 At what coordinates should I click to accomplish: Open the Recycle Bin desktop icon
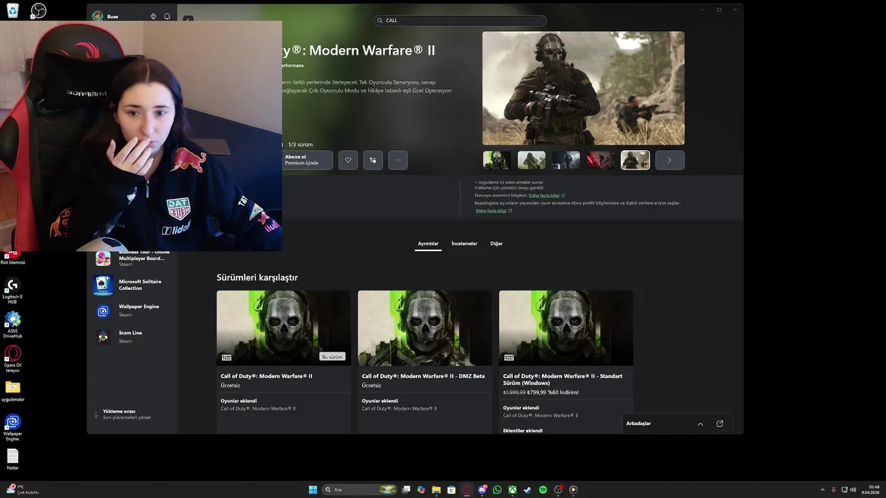coord(12,10)
